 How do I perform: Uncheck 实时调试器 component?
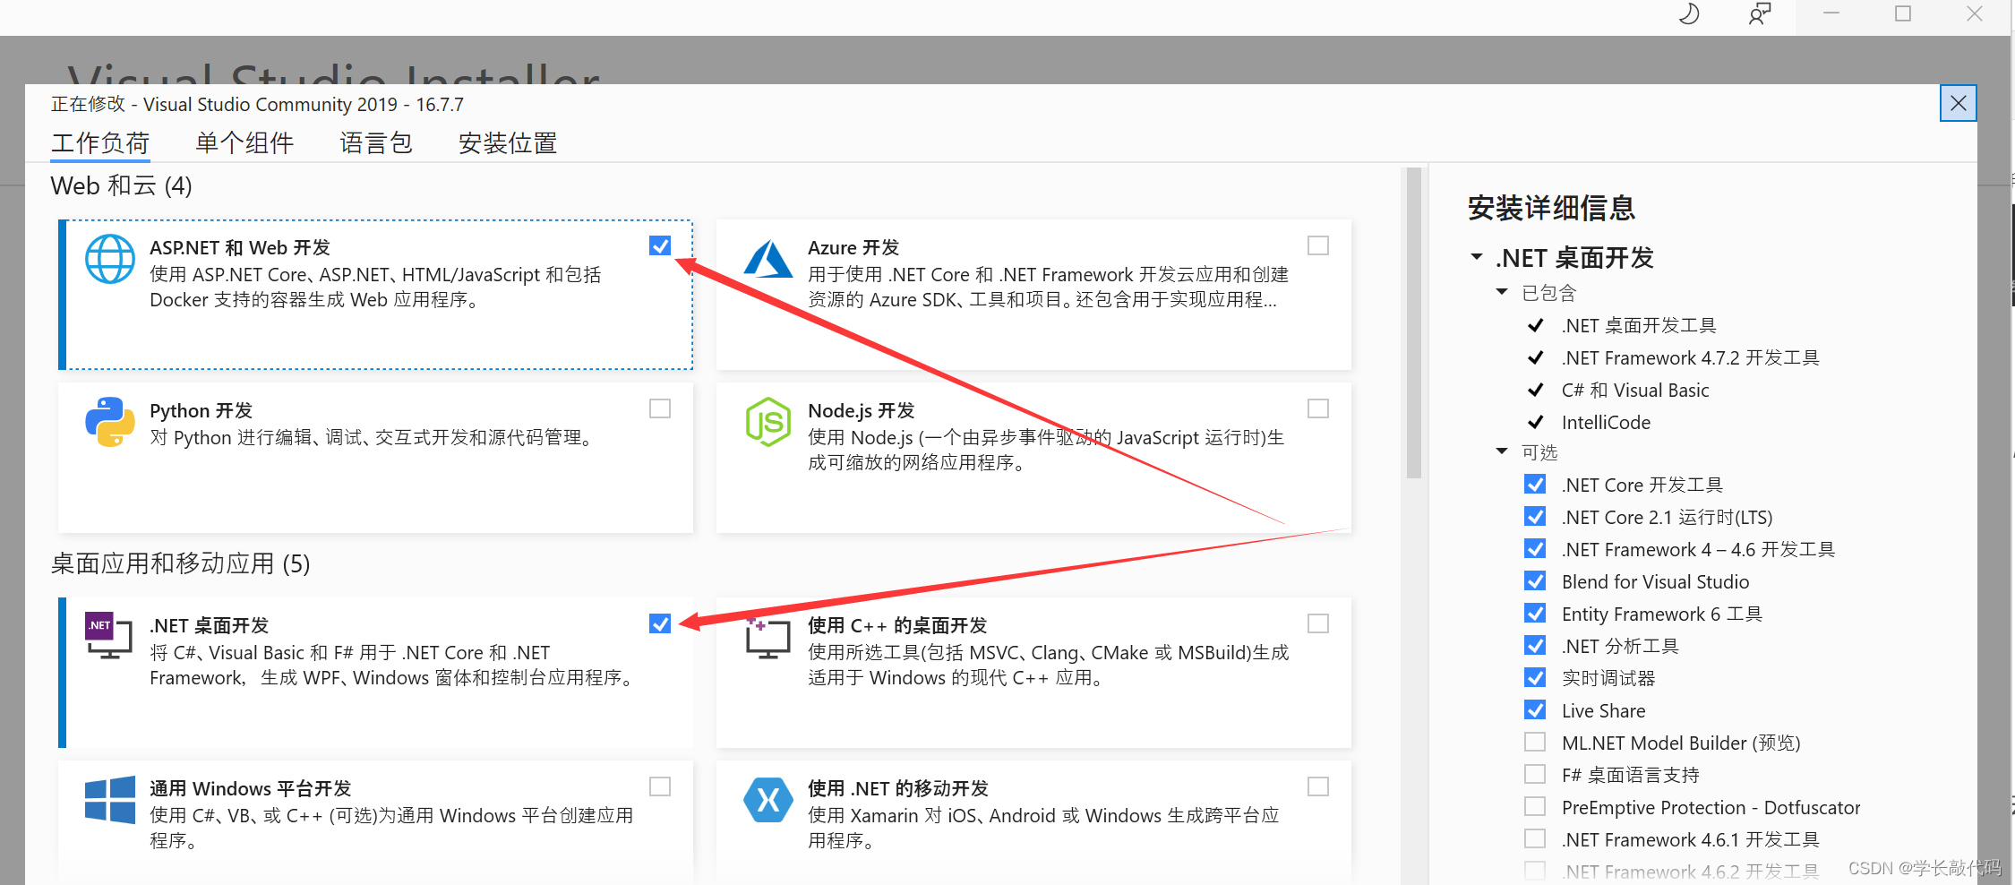pyautogui.click(x=1535, y=678)
